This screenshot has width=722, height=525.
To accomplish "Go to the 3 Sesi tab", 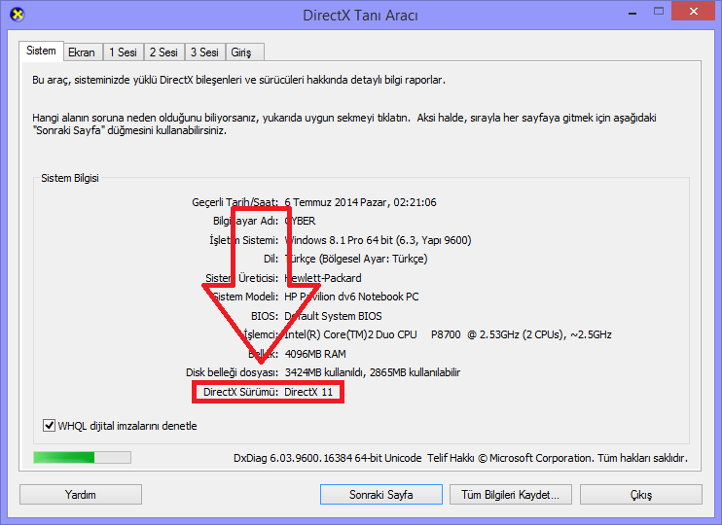I will [204, 52].
